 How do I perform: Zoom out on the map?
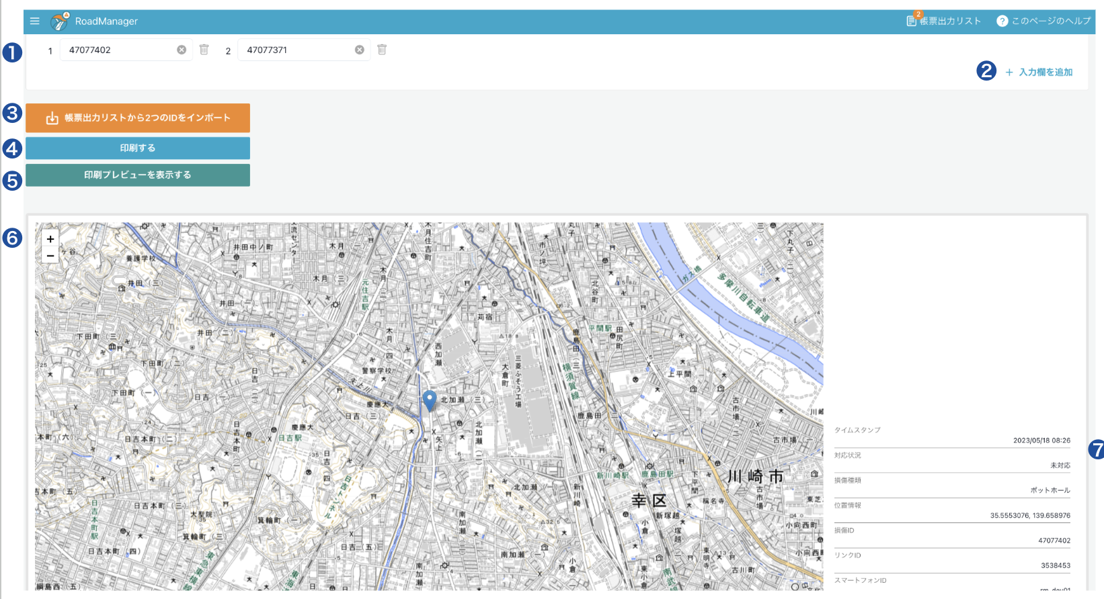[x=50, y=255]
